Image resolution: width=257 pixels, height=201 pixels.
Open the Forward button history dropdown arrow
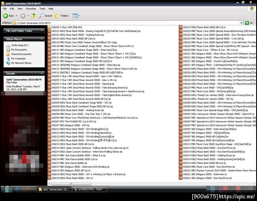point(28,16)
